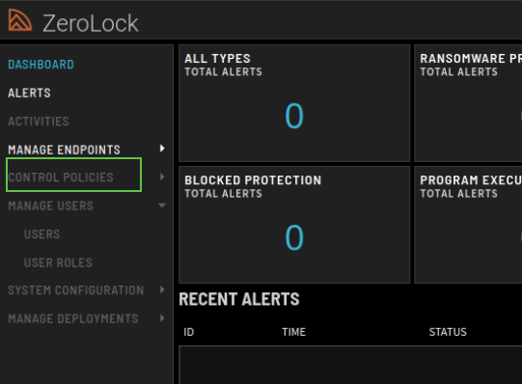This screenshot has width=522, height=384.
Task: Sort recent alerts by Status column
Action: [x=448, y=332]
